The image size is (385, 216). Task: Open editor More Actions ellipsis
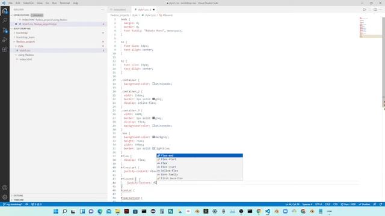(x=381, y=10)
